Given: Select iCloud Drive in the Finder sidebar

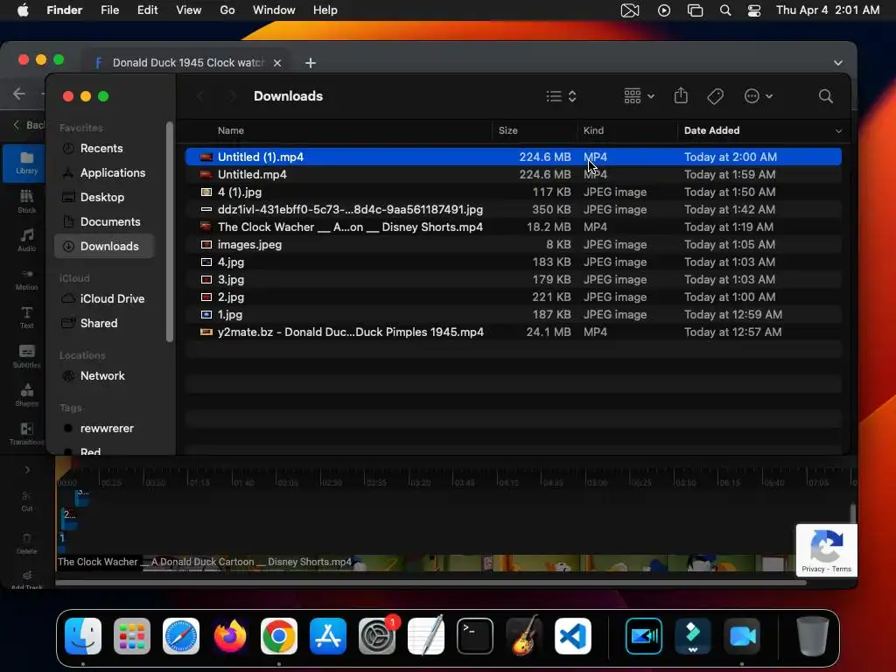Looking at the screenshot, I should click(x=104, y=299).
